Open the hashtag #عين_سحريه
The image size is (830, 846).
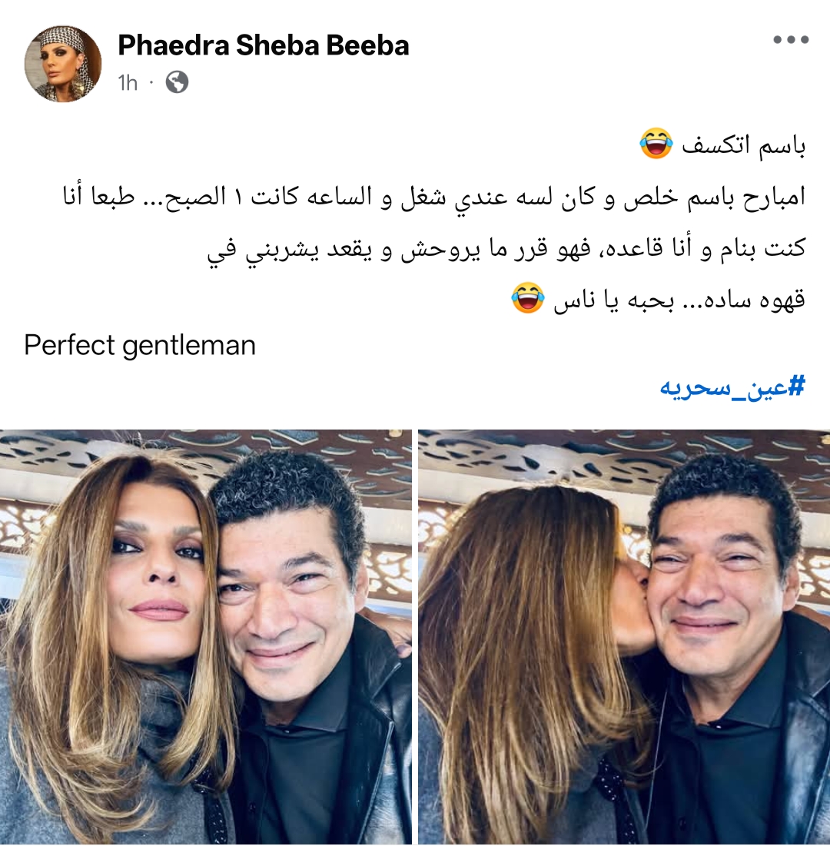tap(733, 387)
